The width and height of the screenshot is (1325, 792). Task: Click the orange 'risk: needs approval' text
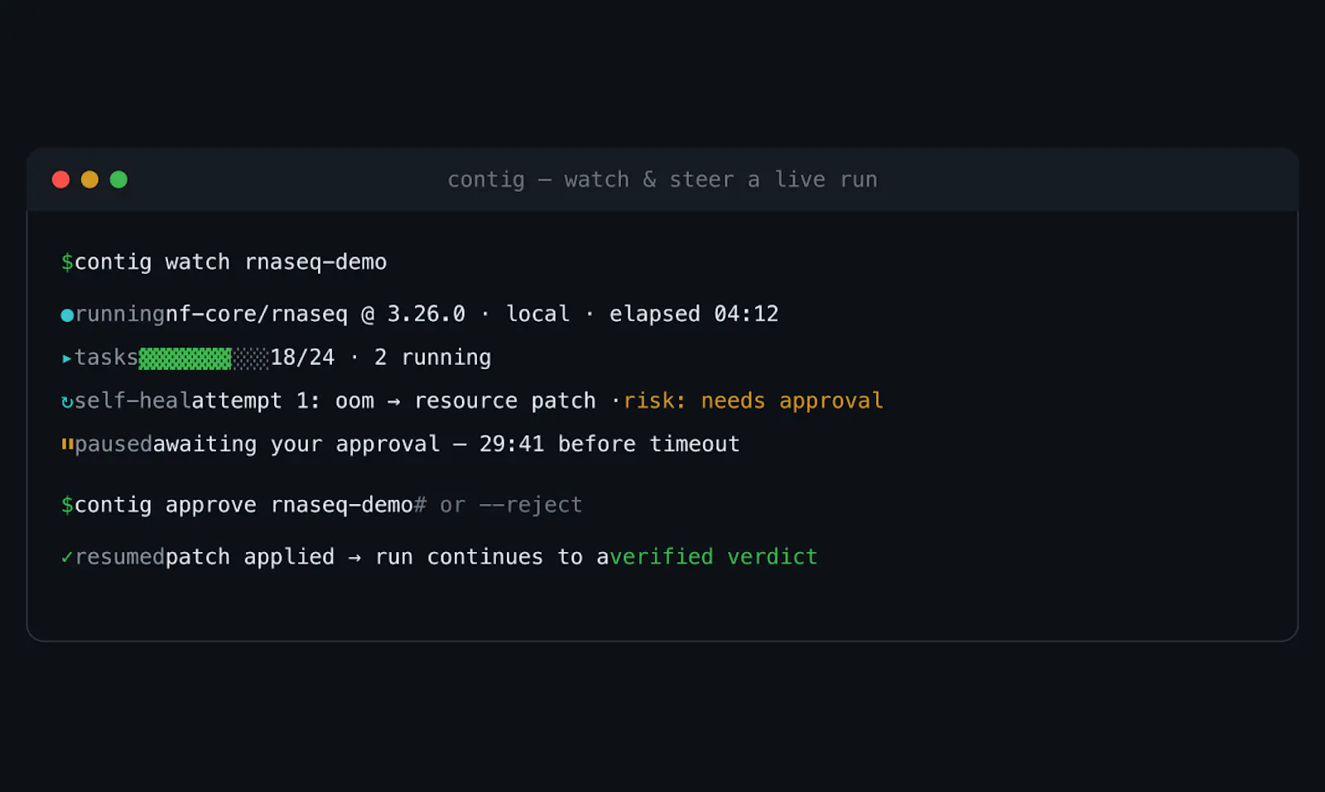click(x=753, y=401)
